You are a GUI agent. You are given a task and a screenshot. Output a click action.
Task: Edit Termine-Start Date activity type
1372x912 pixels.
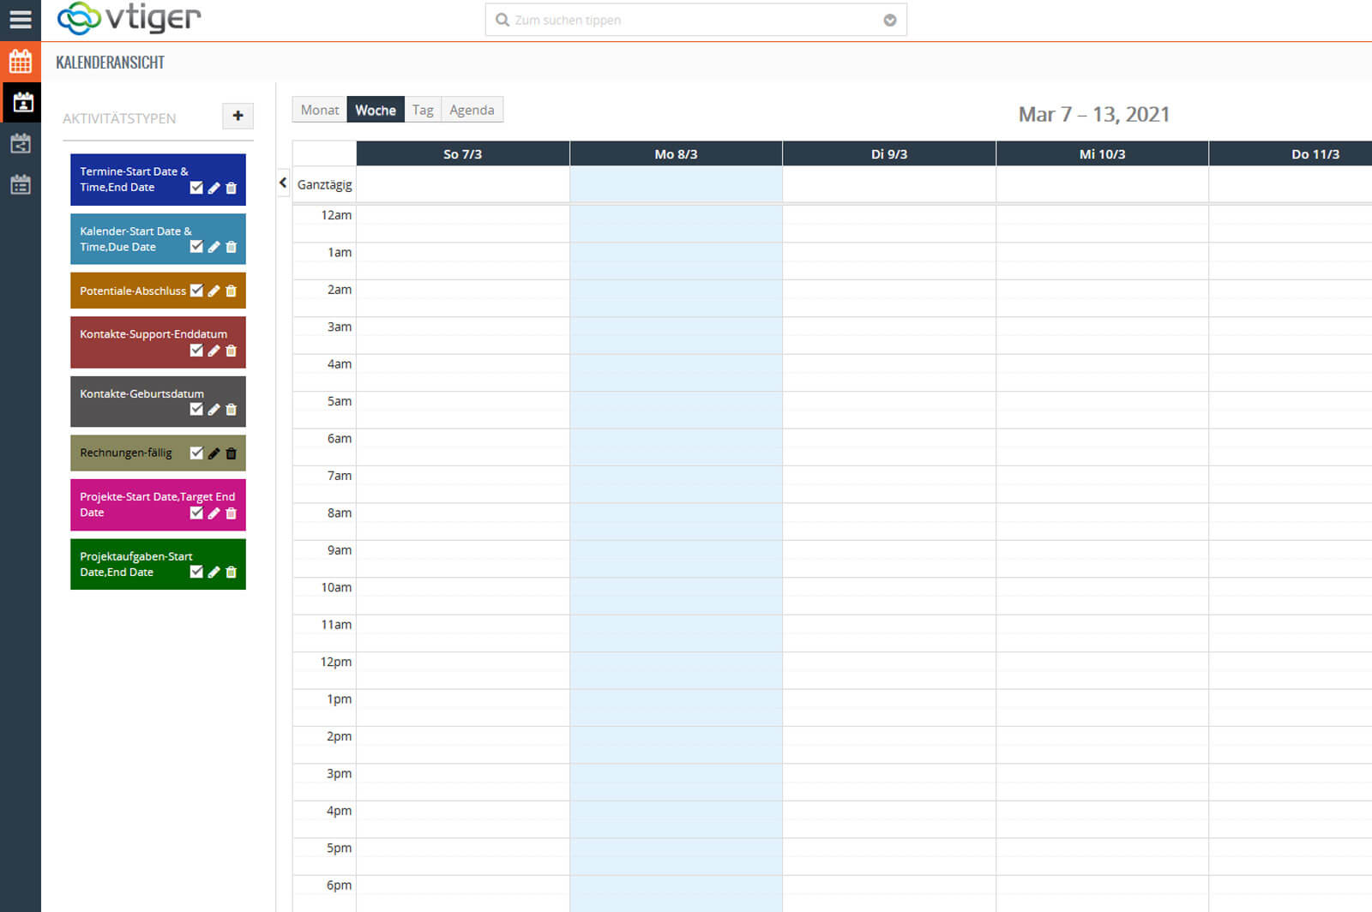(x=214, y=188)
